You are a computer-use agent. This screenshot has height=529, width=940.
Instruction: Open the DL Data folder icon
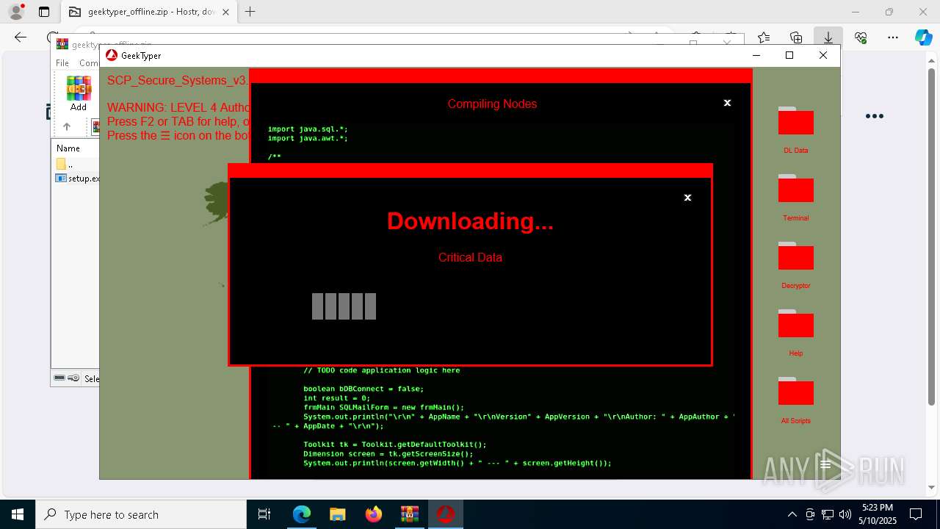(x=795, y=121)
